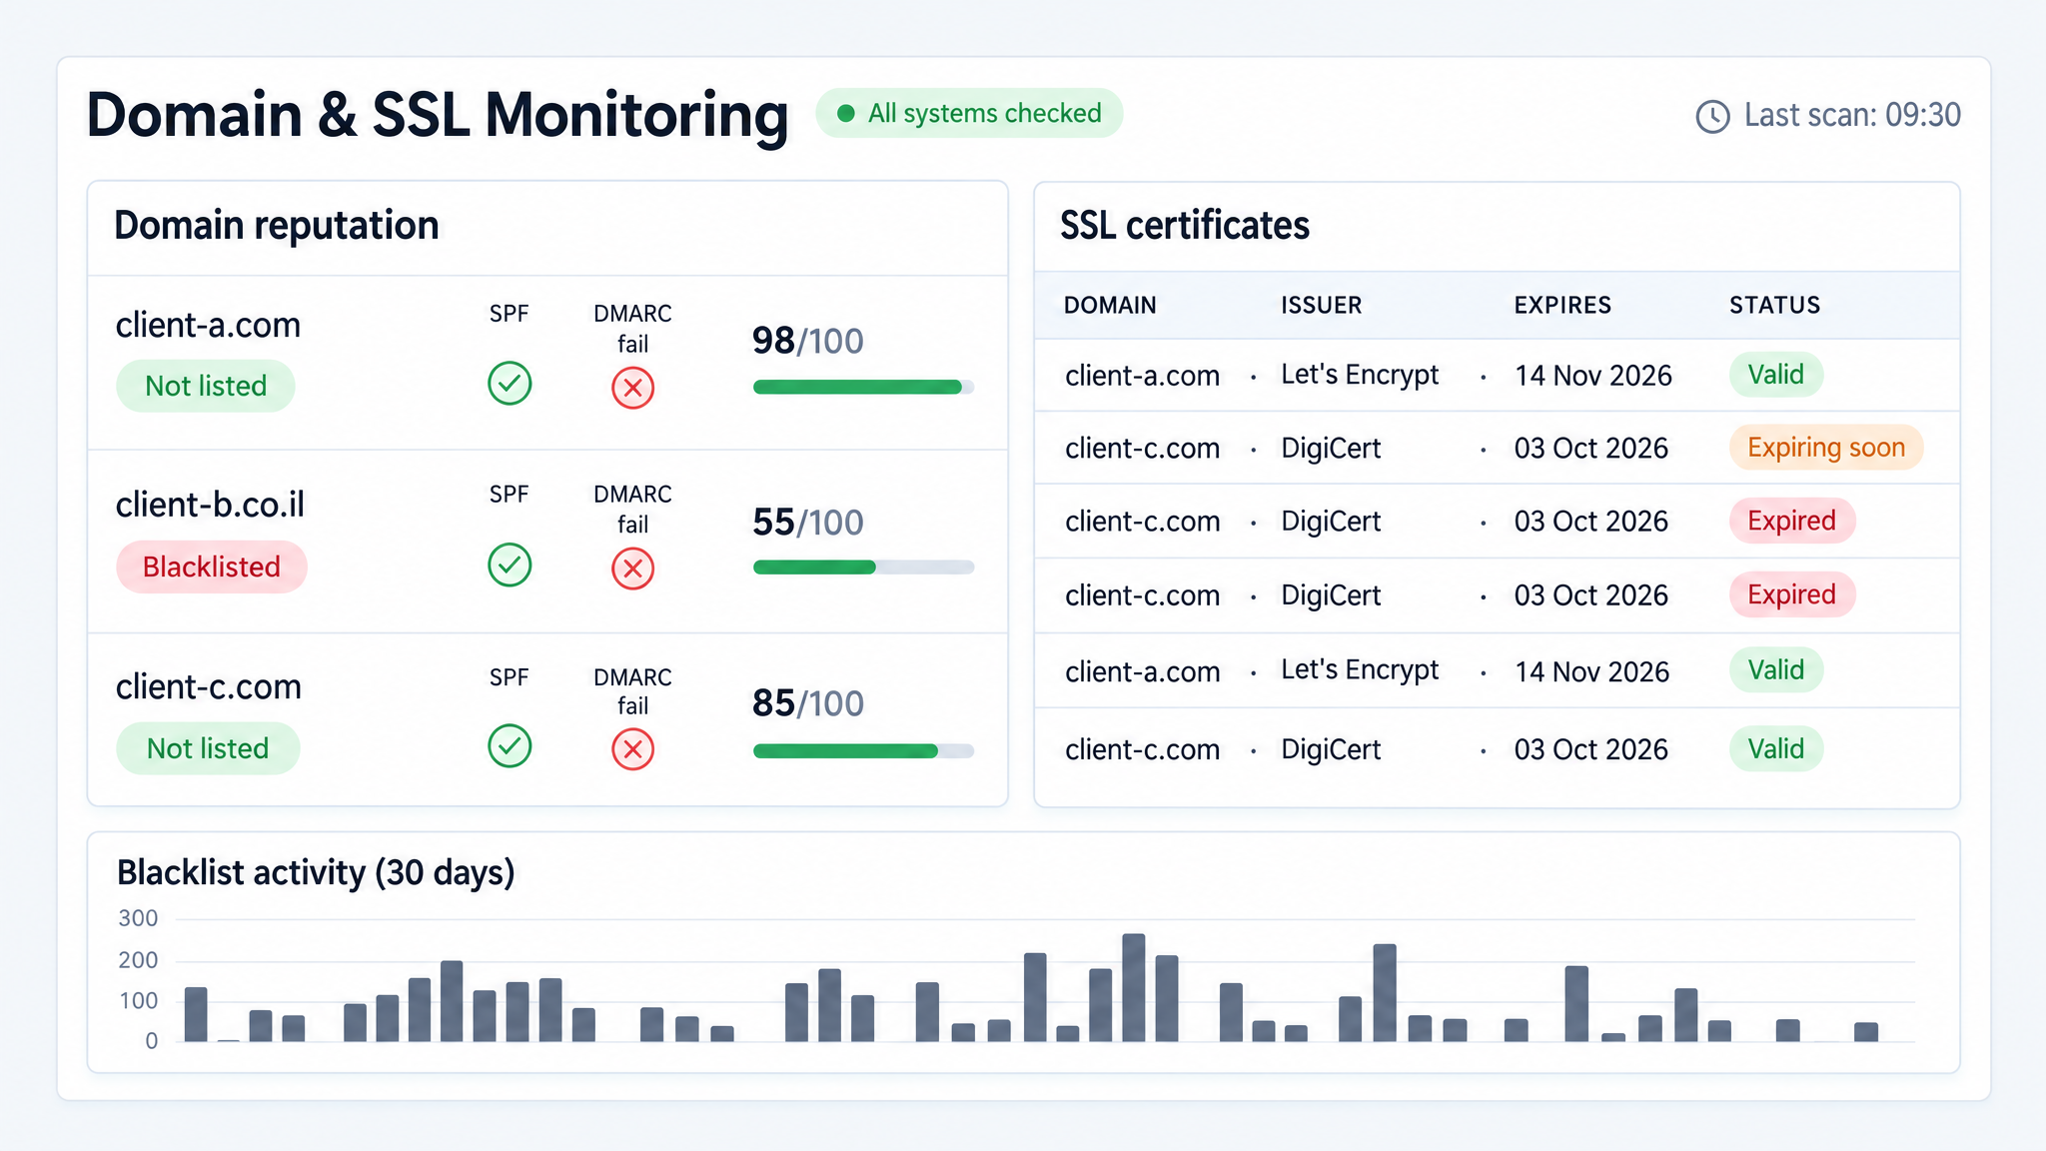Click the tallest bar in the blacklist chart
2046x1151 pixels.
(1134, 988)
